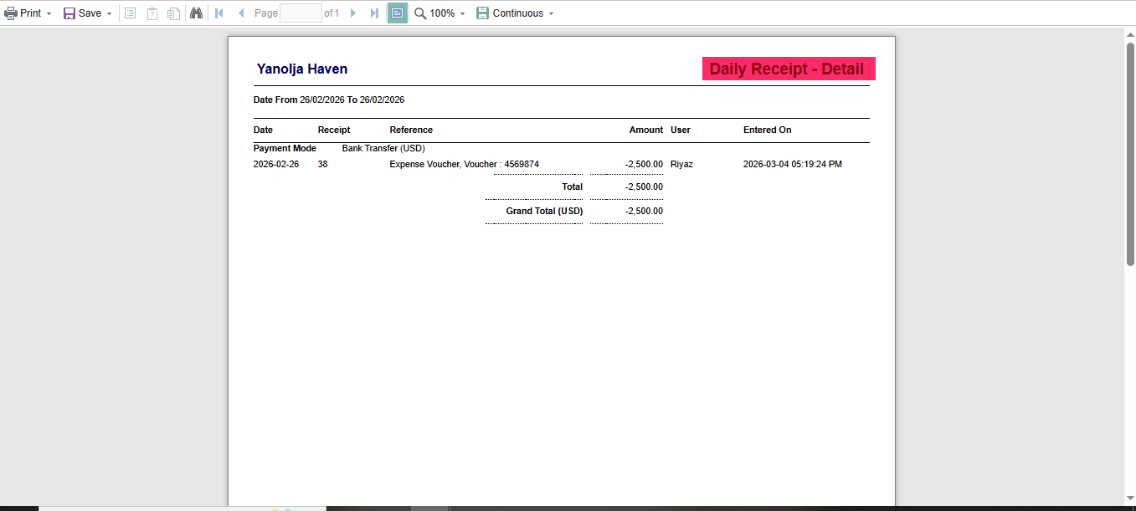Click the User column header
Screen dimensions: 1136x511
[x=681, y=130]
